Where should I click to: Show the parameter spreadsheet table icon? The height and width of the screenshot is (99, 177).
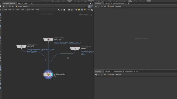[69, 10]
